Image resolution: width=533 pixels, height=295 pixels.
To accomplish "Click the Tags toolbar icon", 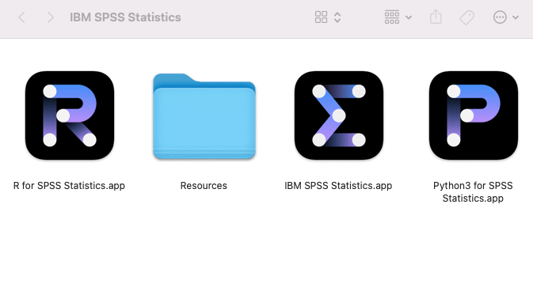I will point(466,17).
